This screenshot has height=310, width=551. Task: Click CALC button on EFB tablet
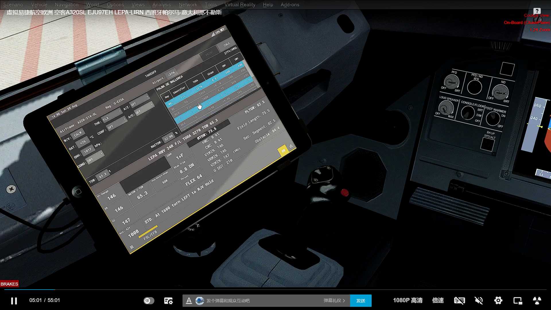227,44
